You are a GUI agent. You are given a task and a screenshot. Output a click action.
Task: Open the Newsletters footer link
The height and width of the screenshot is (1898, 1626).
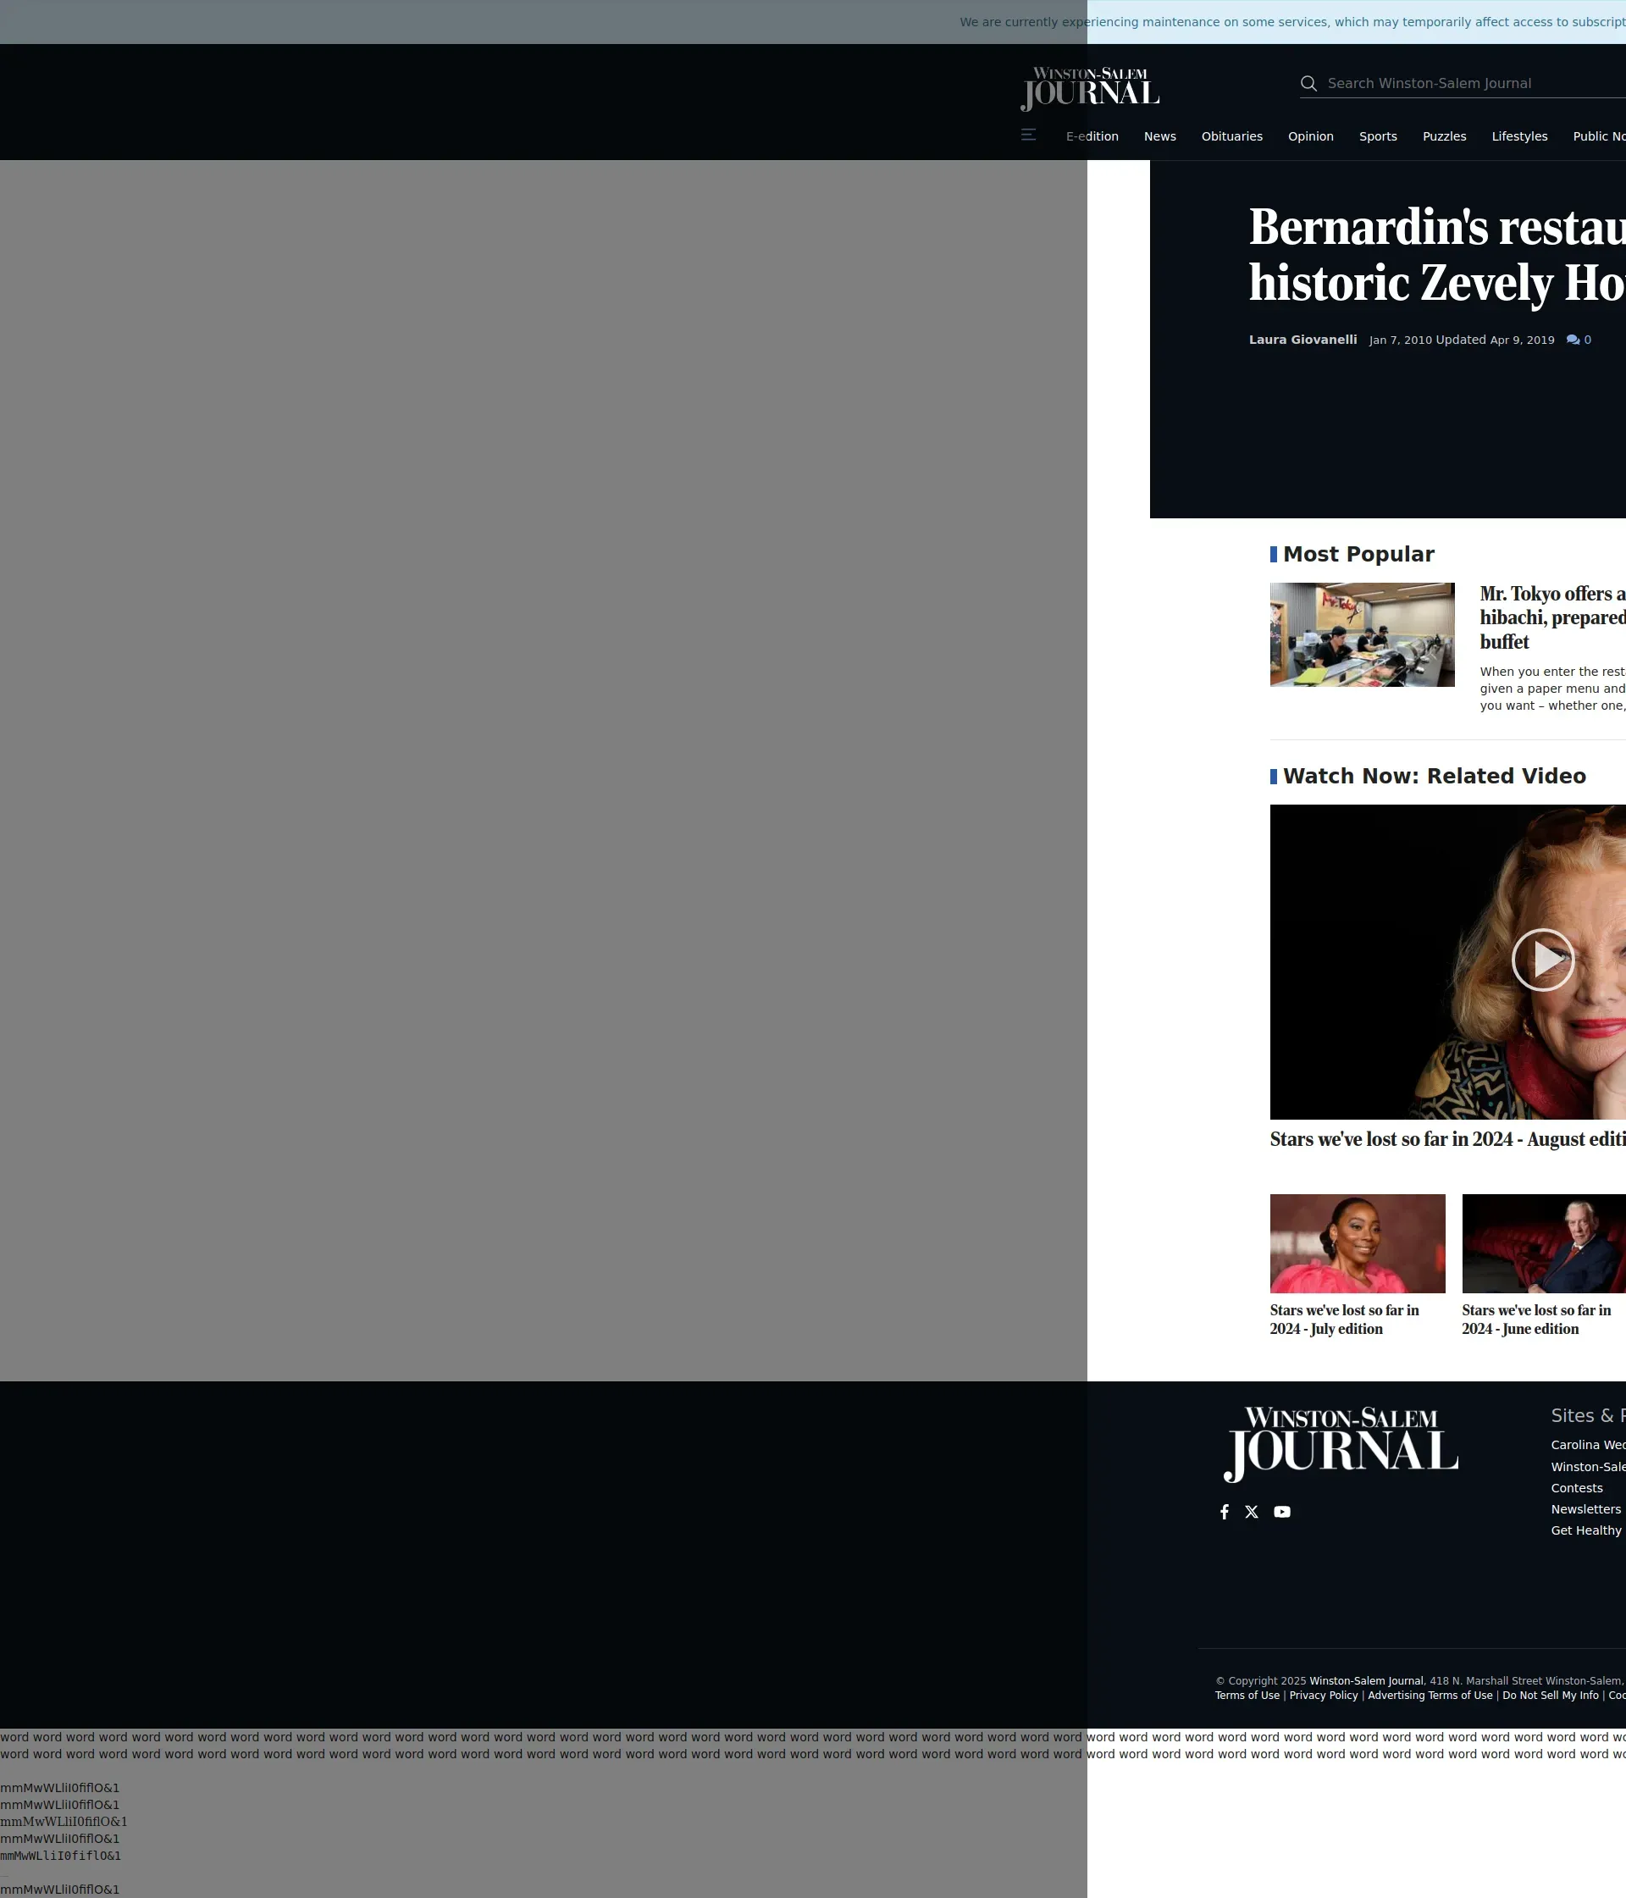click(x=1585, y=1508)
